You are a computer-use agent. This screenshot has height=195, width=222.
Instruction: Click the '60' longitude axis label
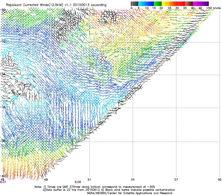[x=220, y=180]
